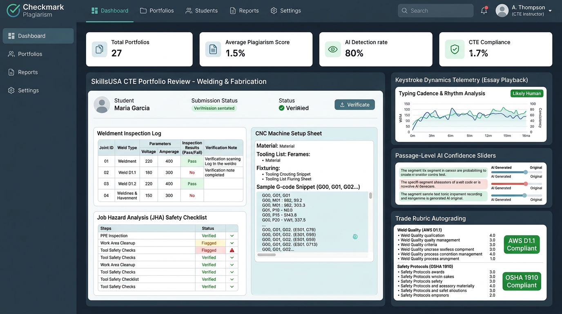Select Portfolios in the left sidebar
Viewport: 562px width, 314px height.
pos(38,54)
